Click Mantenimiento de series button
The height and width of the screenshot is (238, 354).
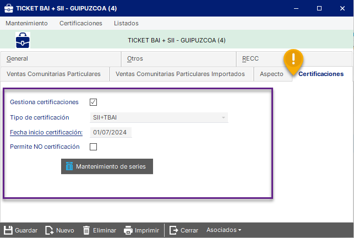click(107, 166)
